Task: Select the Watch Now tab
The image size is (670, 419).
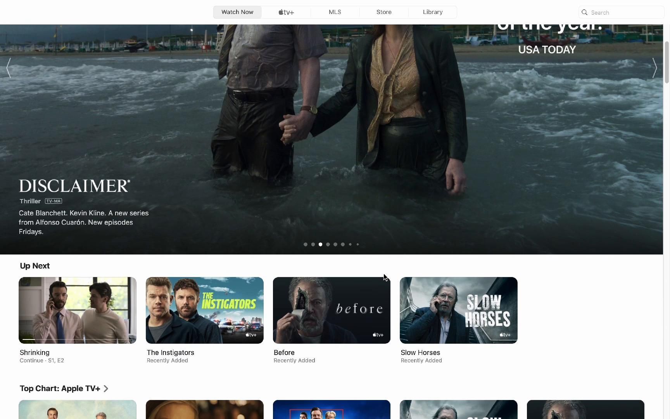Action: (x=237, y=12)
